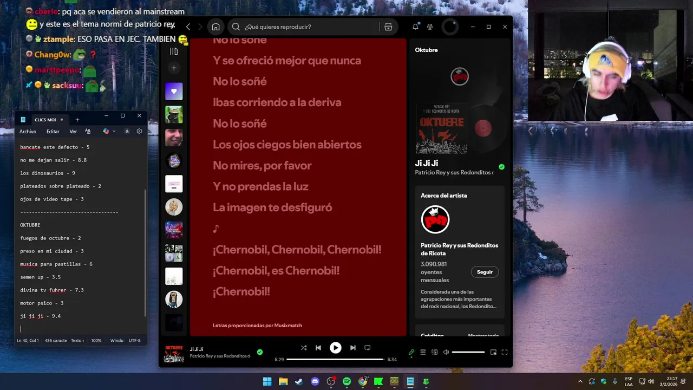693x390 pixels.
Task: Open Spotify friend activity icon
Action: tap(430, 27)
